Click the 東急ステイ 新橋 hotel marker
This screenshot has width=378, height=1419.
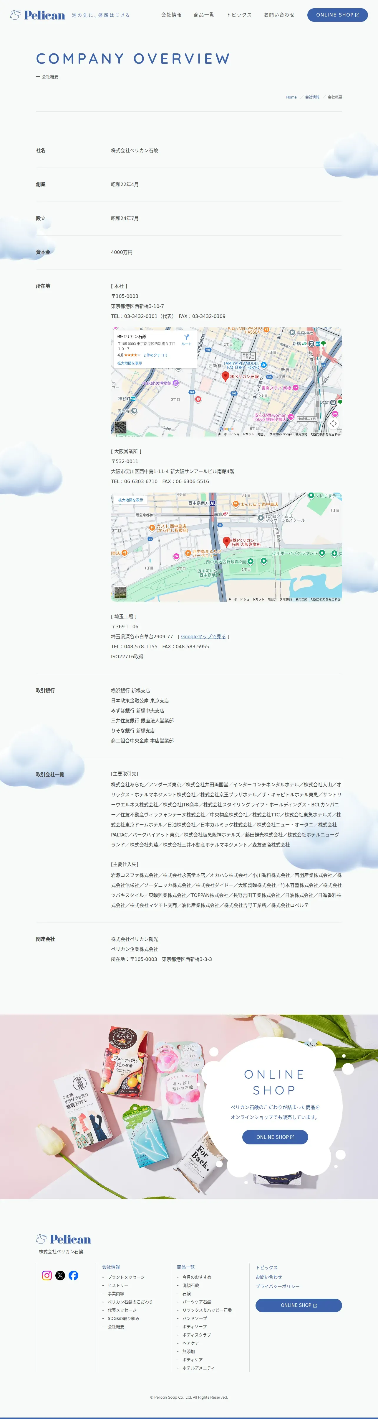click(296, 388)
